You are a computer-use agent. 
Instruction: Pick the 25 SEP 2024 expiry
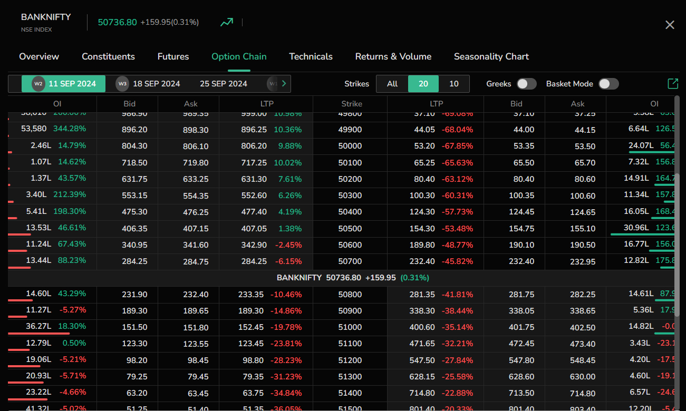[224, 84]
